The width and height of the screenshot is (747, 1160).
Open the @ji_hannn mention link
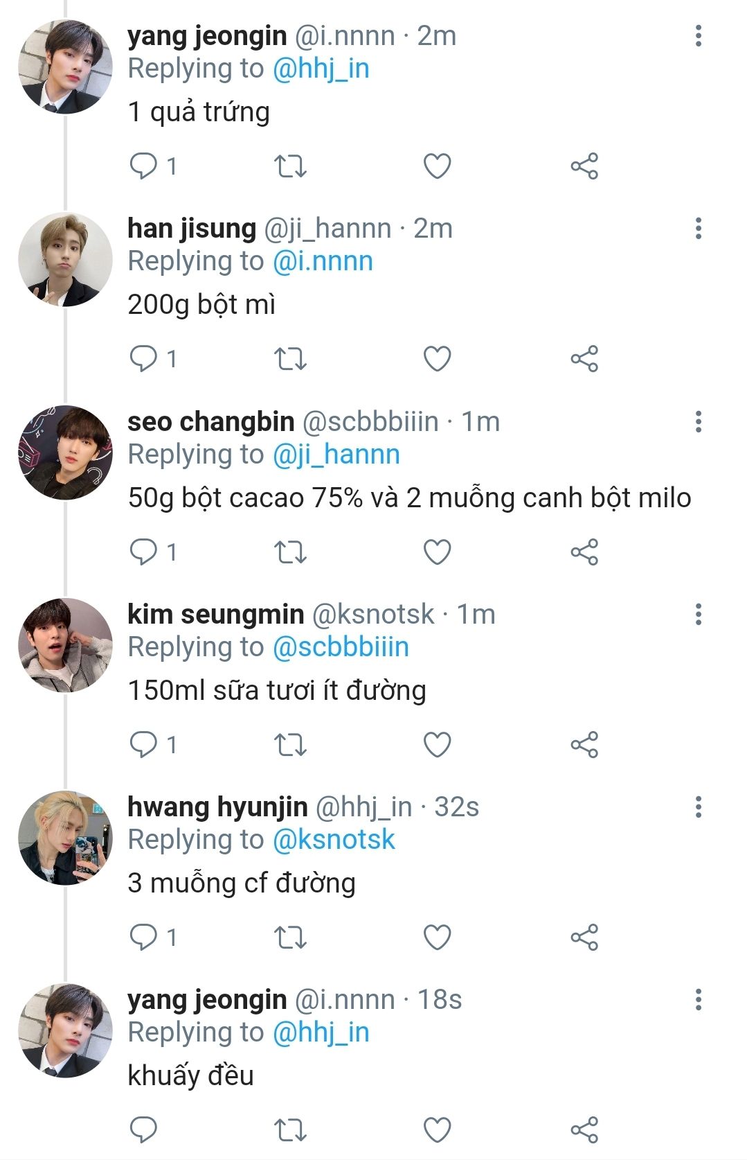click(x=336, y=455)
